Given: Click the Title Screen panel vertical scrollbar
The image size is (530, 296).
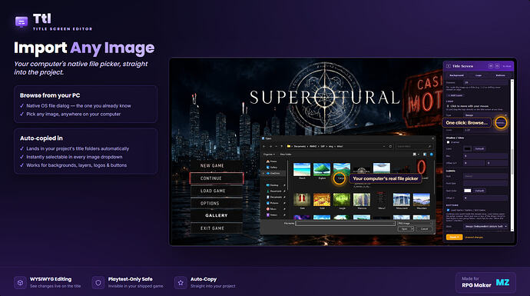Looking at the screenshot, I should pos(512,155).
